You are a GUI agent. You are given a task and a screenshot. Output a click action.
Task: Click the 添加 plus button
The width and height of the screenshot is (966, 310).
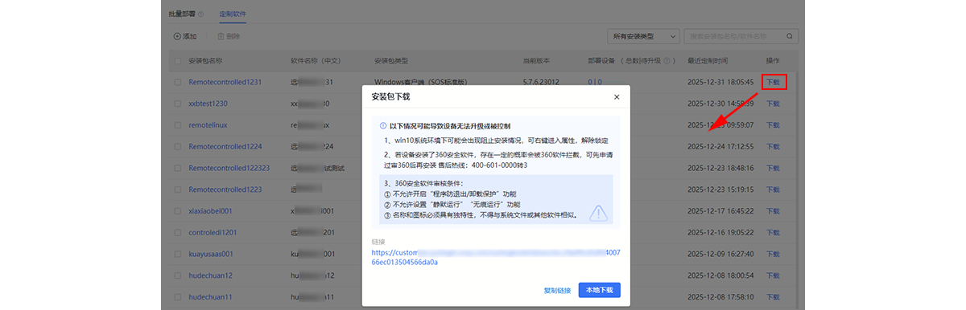pos(185,36)
